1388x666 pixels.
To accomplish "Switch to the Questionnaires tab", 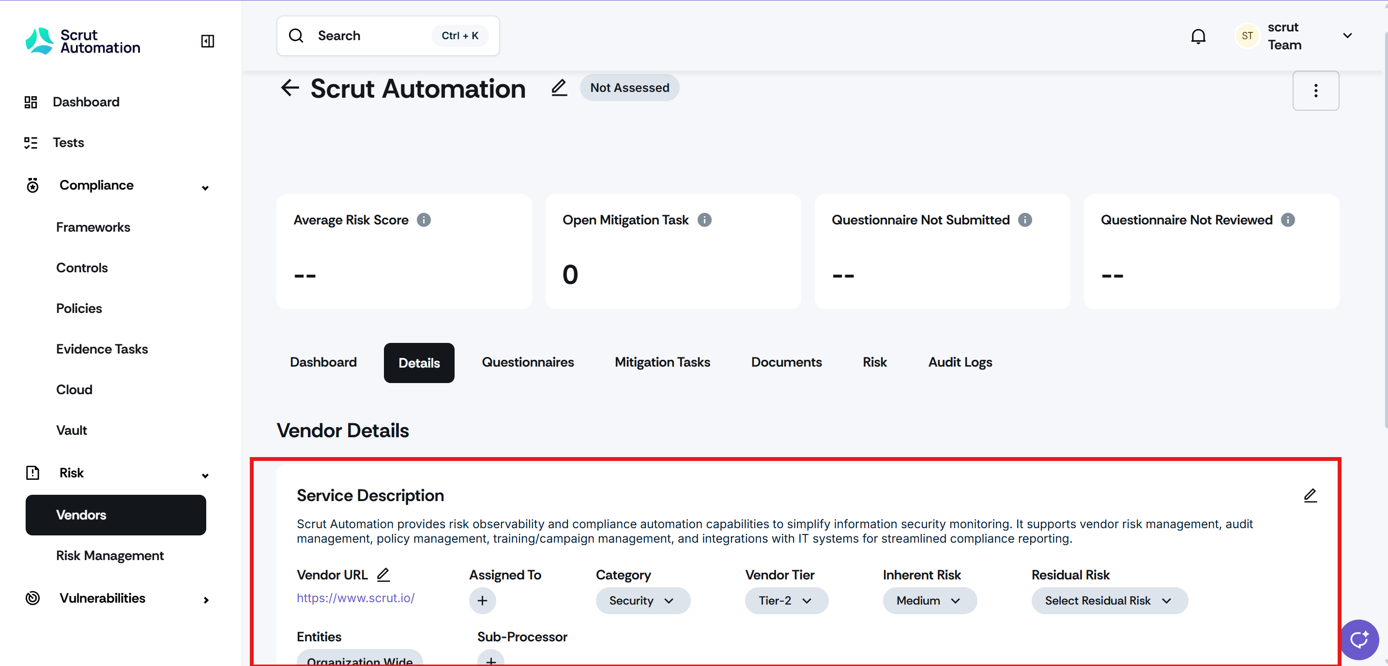I will (x=528, y=362).
